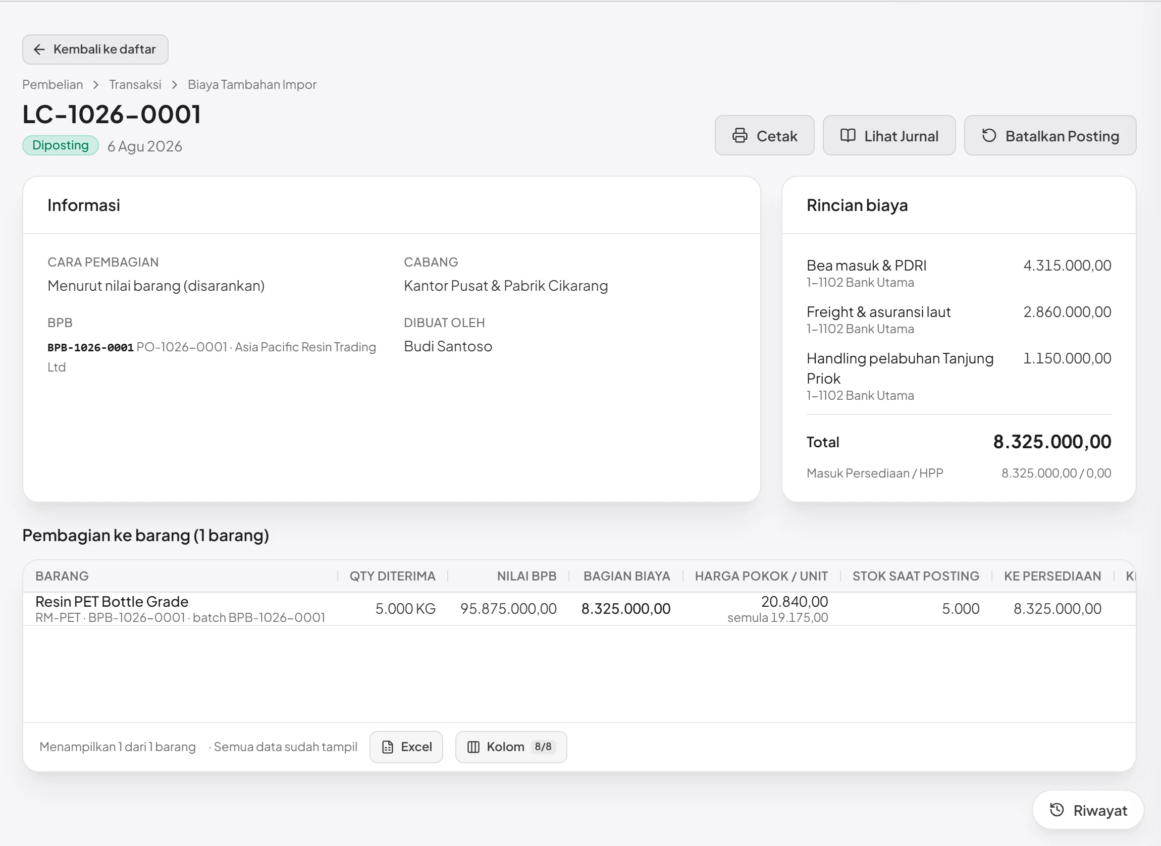Click the Freight & asuransi laut line
This screenshot has width=1161, height=846.
click(959, 320)
